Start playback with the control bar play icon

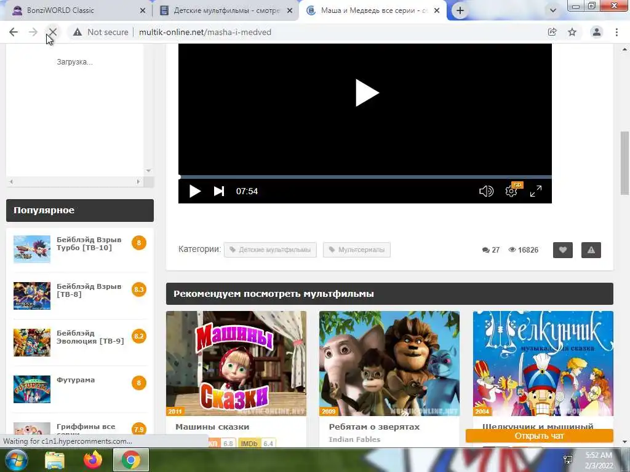coord(194,191)
